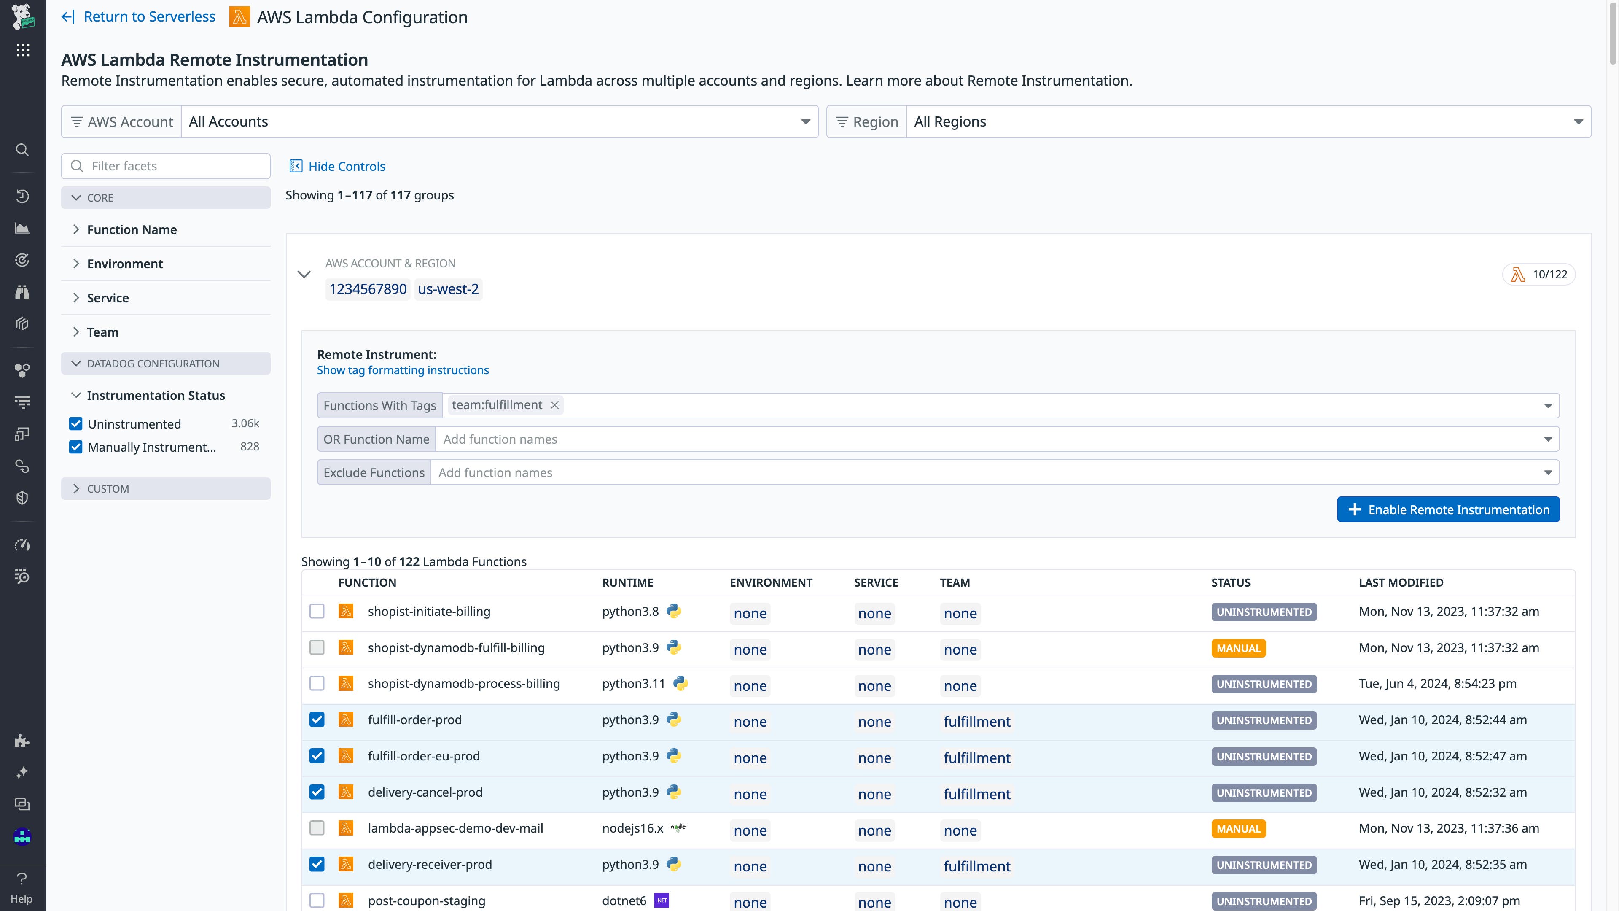Viewport: 1619px width, 911px height.
Task: Open global search from the sidebar
Action: point(22,150)
